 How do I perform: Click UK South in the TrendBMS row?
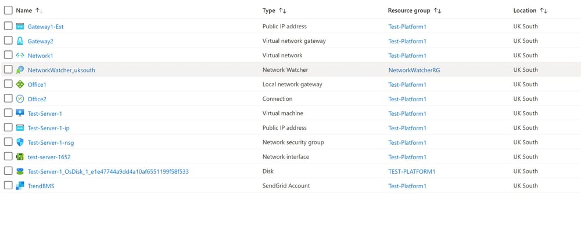pyautogui.click(x=525, y=186)
